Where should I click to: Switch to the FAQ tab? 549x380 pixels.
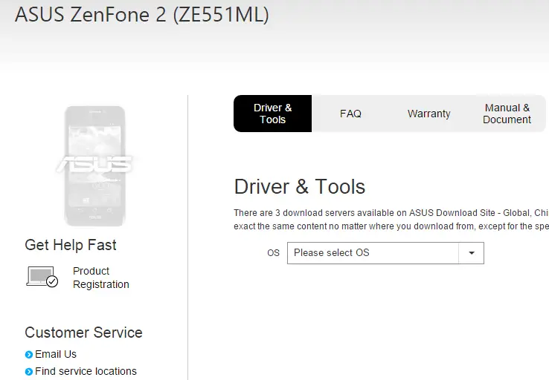[350, 114]
